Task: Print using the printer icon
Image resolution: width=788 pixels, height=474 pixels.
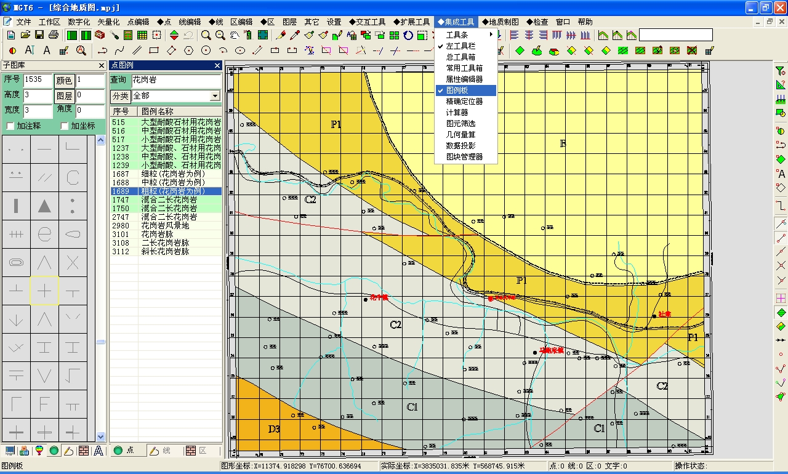Action: (x=54, y=35)
